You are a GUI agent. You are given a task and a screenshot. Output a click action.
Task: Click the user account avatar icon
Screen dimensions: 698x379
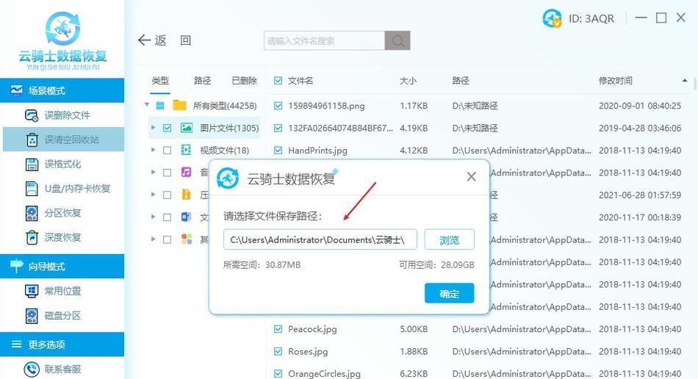(552, 18)
